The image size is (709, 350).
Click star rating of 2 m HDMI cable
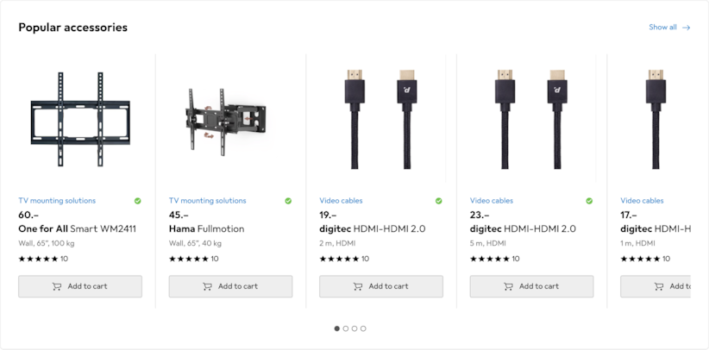click(x=340, y=259)
